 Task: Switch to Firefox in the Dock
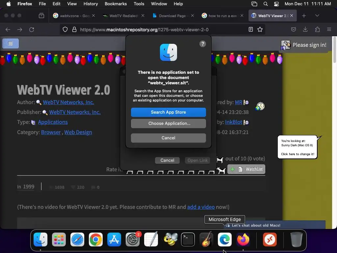tap(243, 239)
